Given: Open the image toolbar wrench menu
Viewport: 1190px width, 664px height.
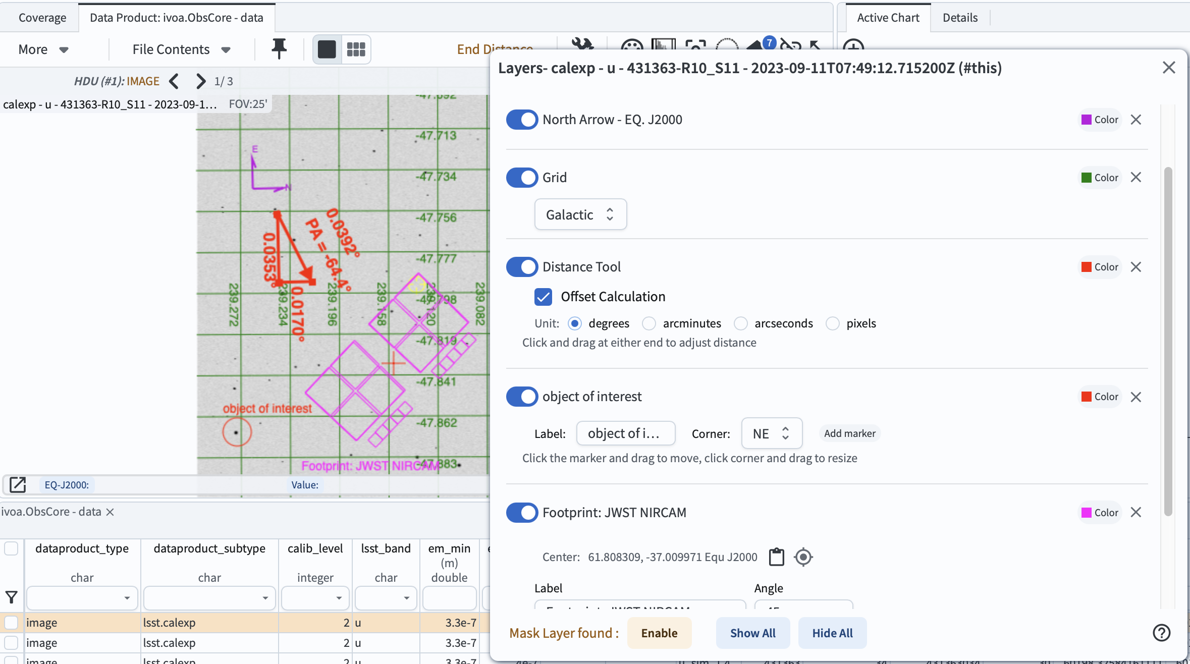Looking at the screenshot, I should (x=582, y=46).
